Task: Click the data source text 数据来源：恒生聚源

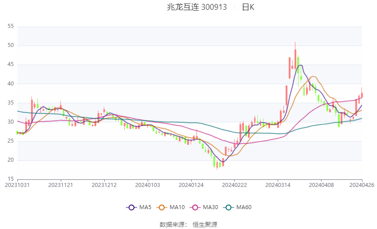Action: 188,225
